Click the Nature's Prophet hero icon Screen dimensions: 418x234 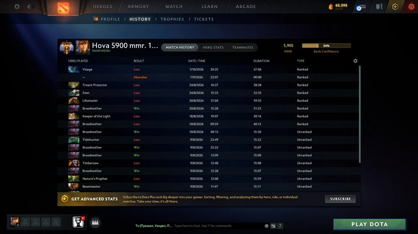click(x=74, y=179)
